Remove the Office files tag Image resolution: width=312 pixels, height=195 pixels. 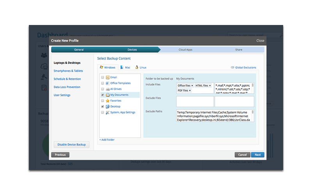tap(192, 85)
